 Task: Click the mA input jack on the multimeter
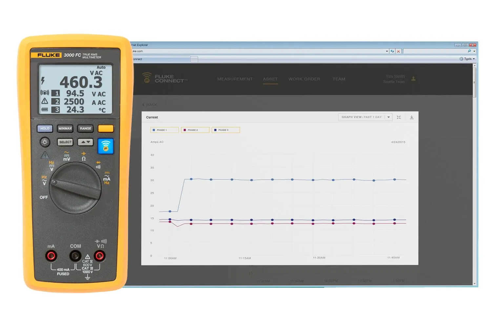[x=51, y=256]
